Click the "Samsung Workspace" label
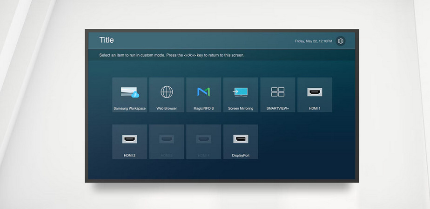Viewport: 430px width, 209px height. coord(129,109)
